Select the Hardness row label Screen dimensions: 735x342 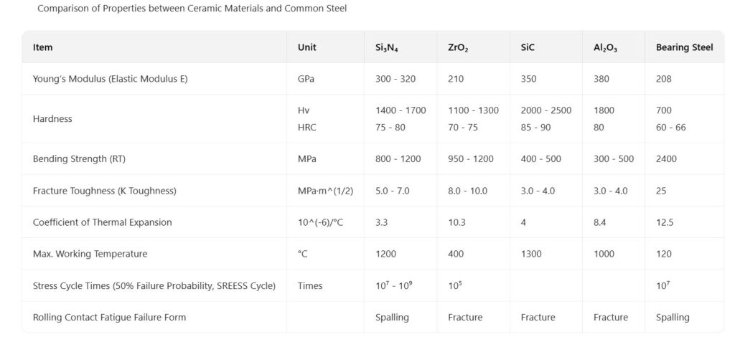pyautogui.click(x=52, y=119)
